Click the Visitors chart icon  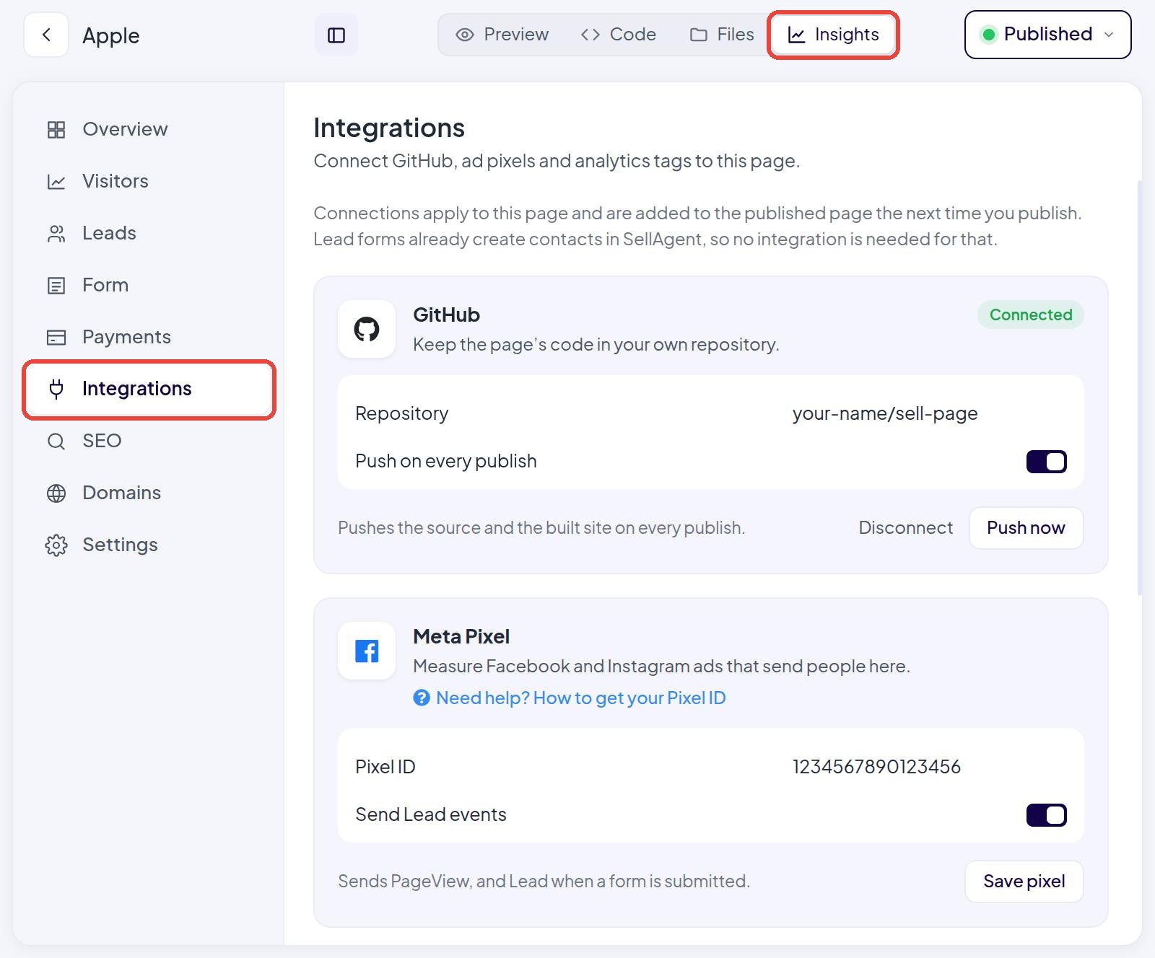[x=56, y=181]
